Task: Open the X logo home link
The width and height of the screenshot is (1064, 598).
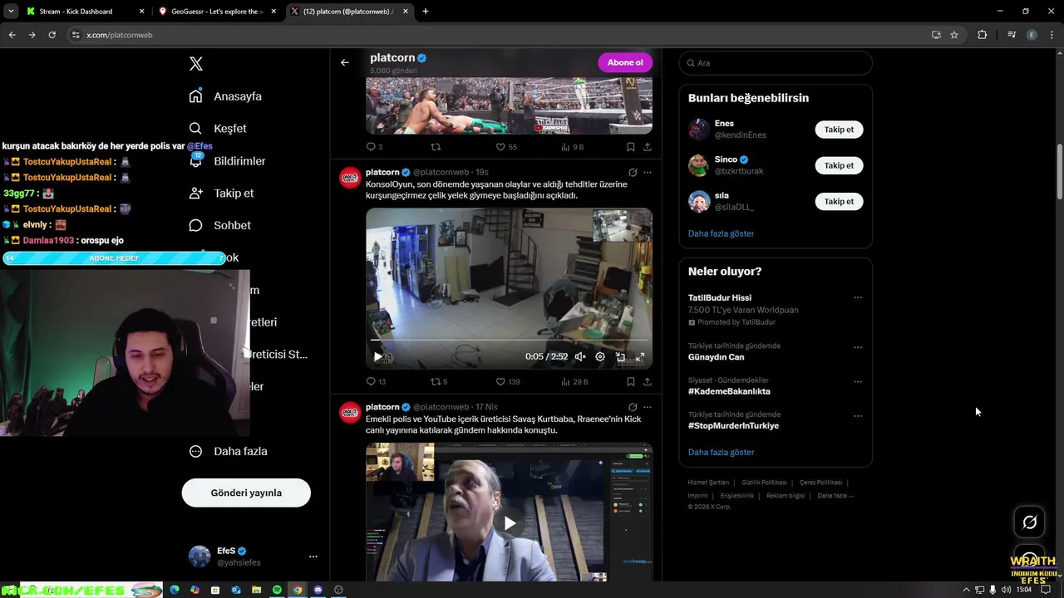Action: pos(196,64)
